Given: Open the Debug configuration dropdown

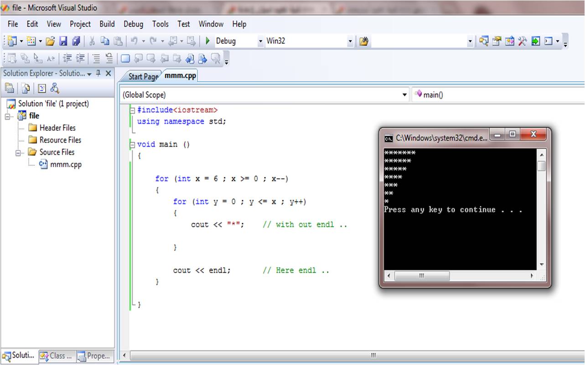Looking at the screenshot, I should [261, 41].
